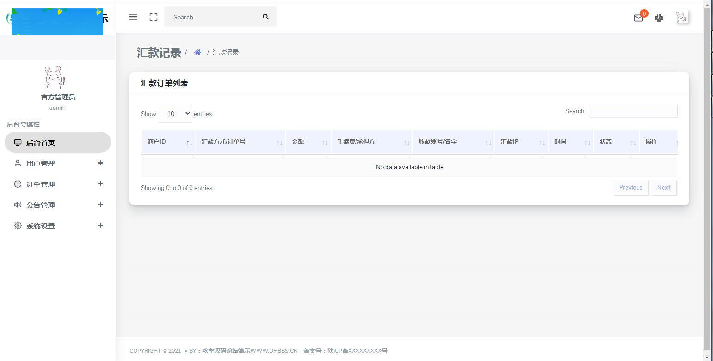The image size is (713, 361).
Task: Click the breadcrumb home icon
Action: 197,52
